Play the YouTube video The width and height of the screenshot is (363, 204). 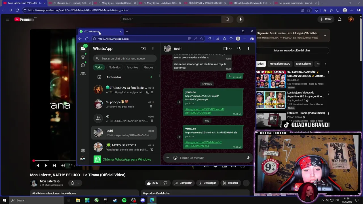tap(46, 165)
